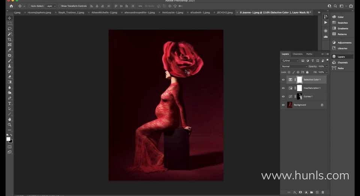Open the workspace switcher dropdown

click(343, 6)
